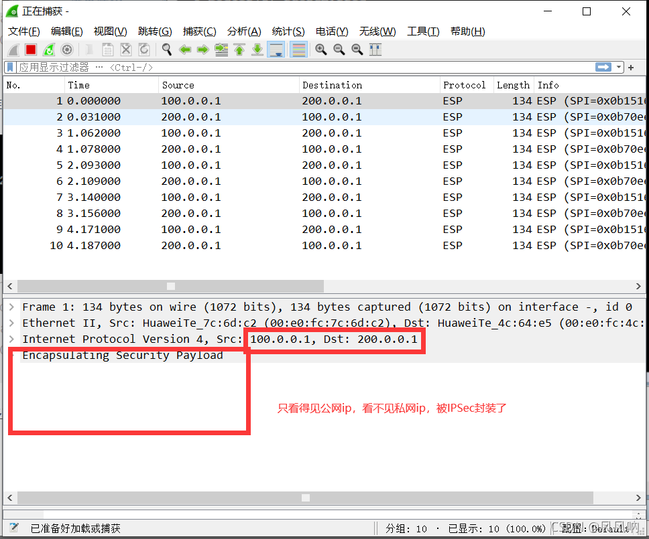The height and width of the screenshot is (539, 649).
Task: Select packet 5 at time 2.093000
Action: 324,165
